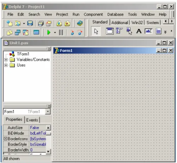Open the Component menu

pos(93,14)
